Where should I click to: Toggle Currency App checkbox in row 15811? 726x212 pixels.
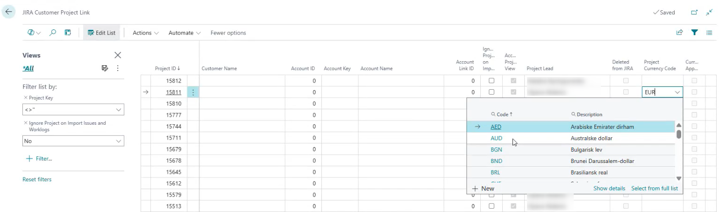point(694,92)
